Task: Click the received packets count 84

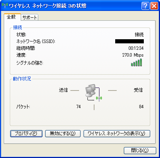Action: [141, 107]
